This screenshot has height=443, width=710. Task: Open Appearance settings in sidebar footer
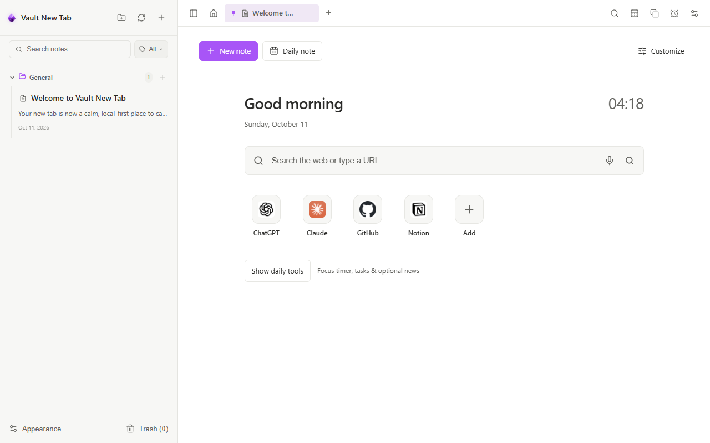click(35, 429)
